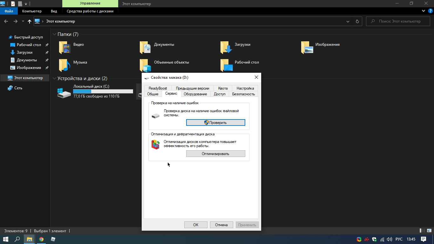Open the Файл menu
The width and height of the screenshot is (434, 244).
click(x=9, y=11)
